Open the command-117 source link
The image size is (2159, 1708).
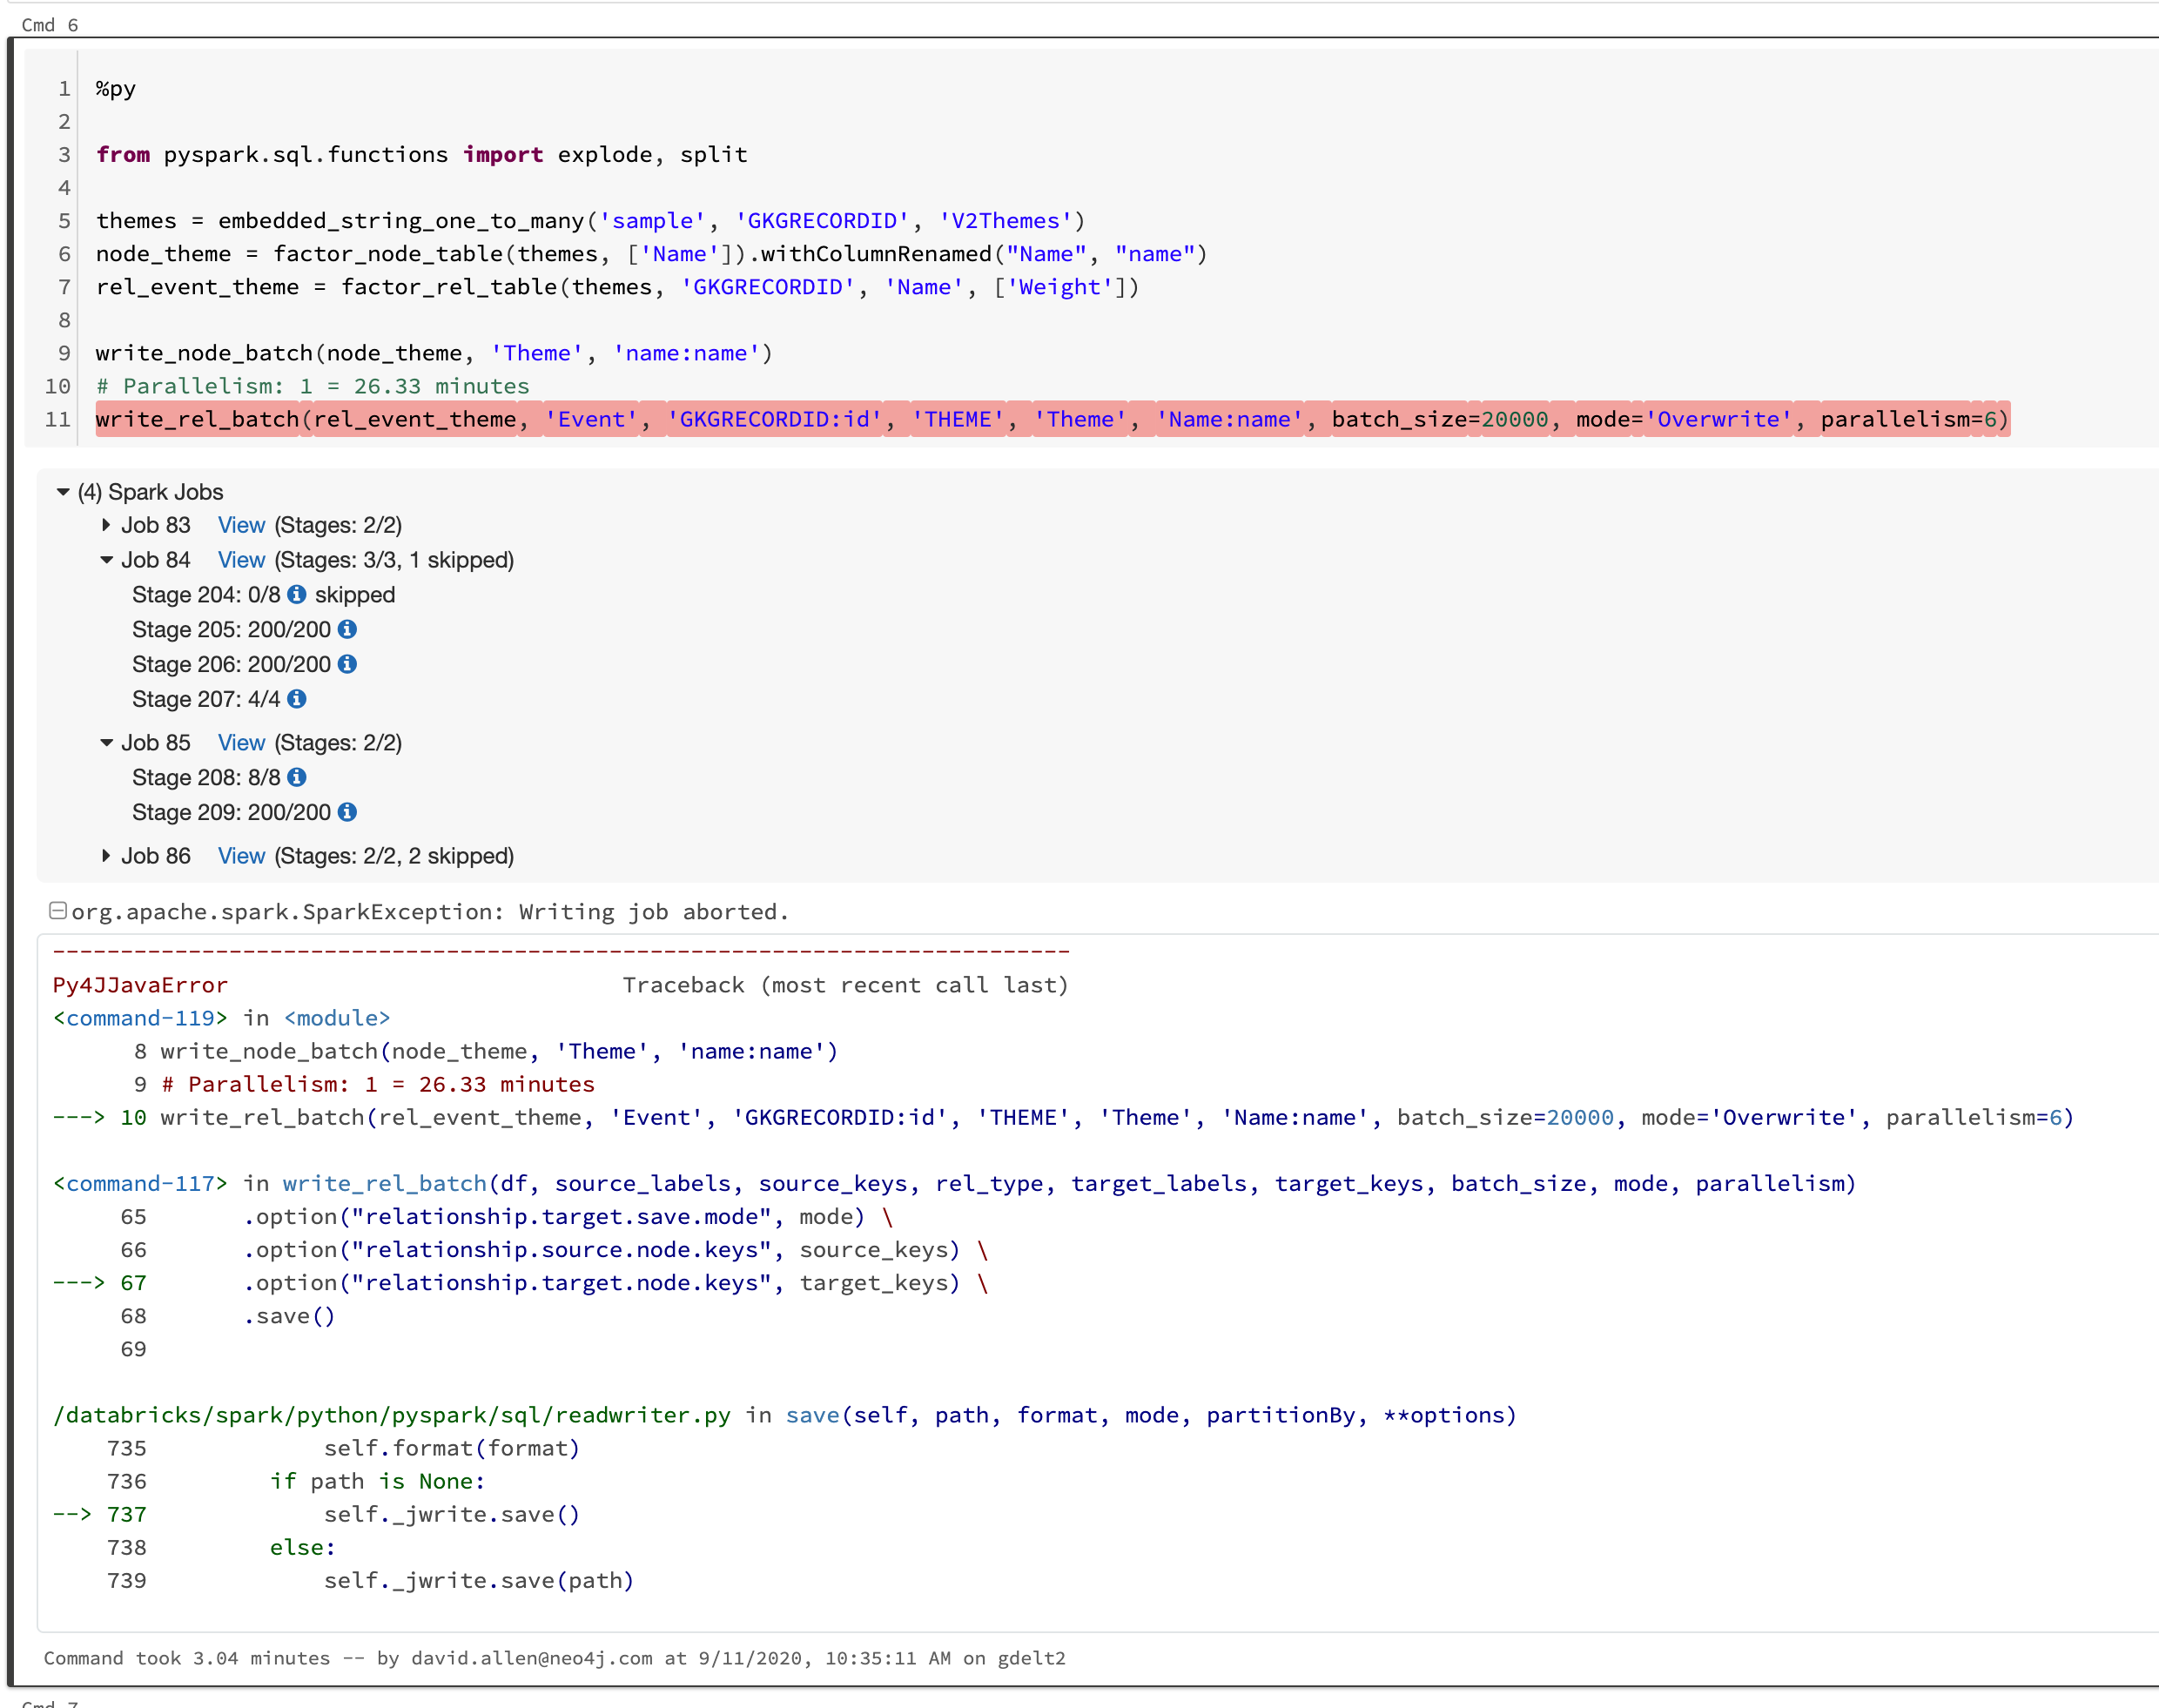[139, 1183]
